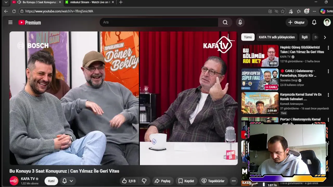Open options for Kemal Sunal video
Screen dimensions: 333x187
328,95
